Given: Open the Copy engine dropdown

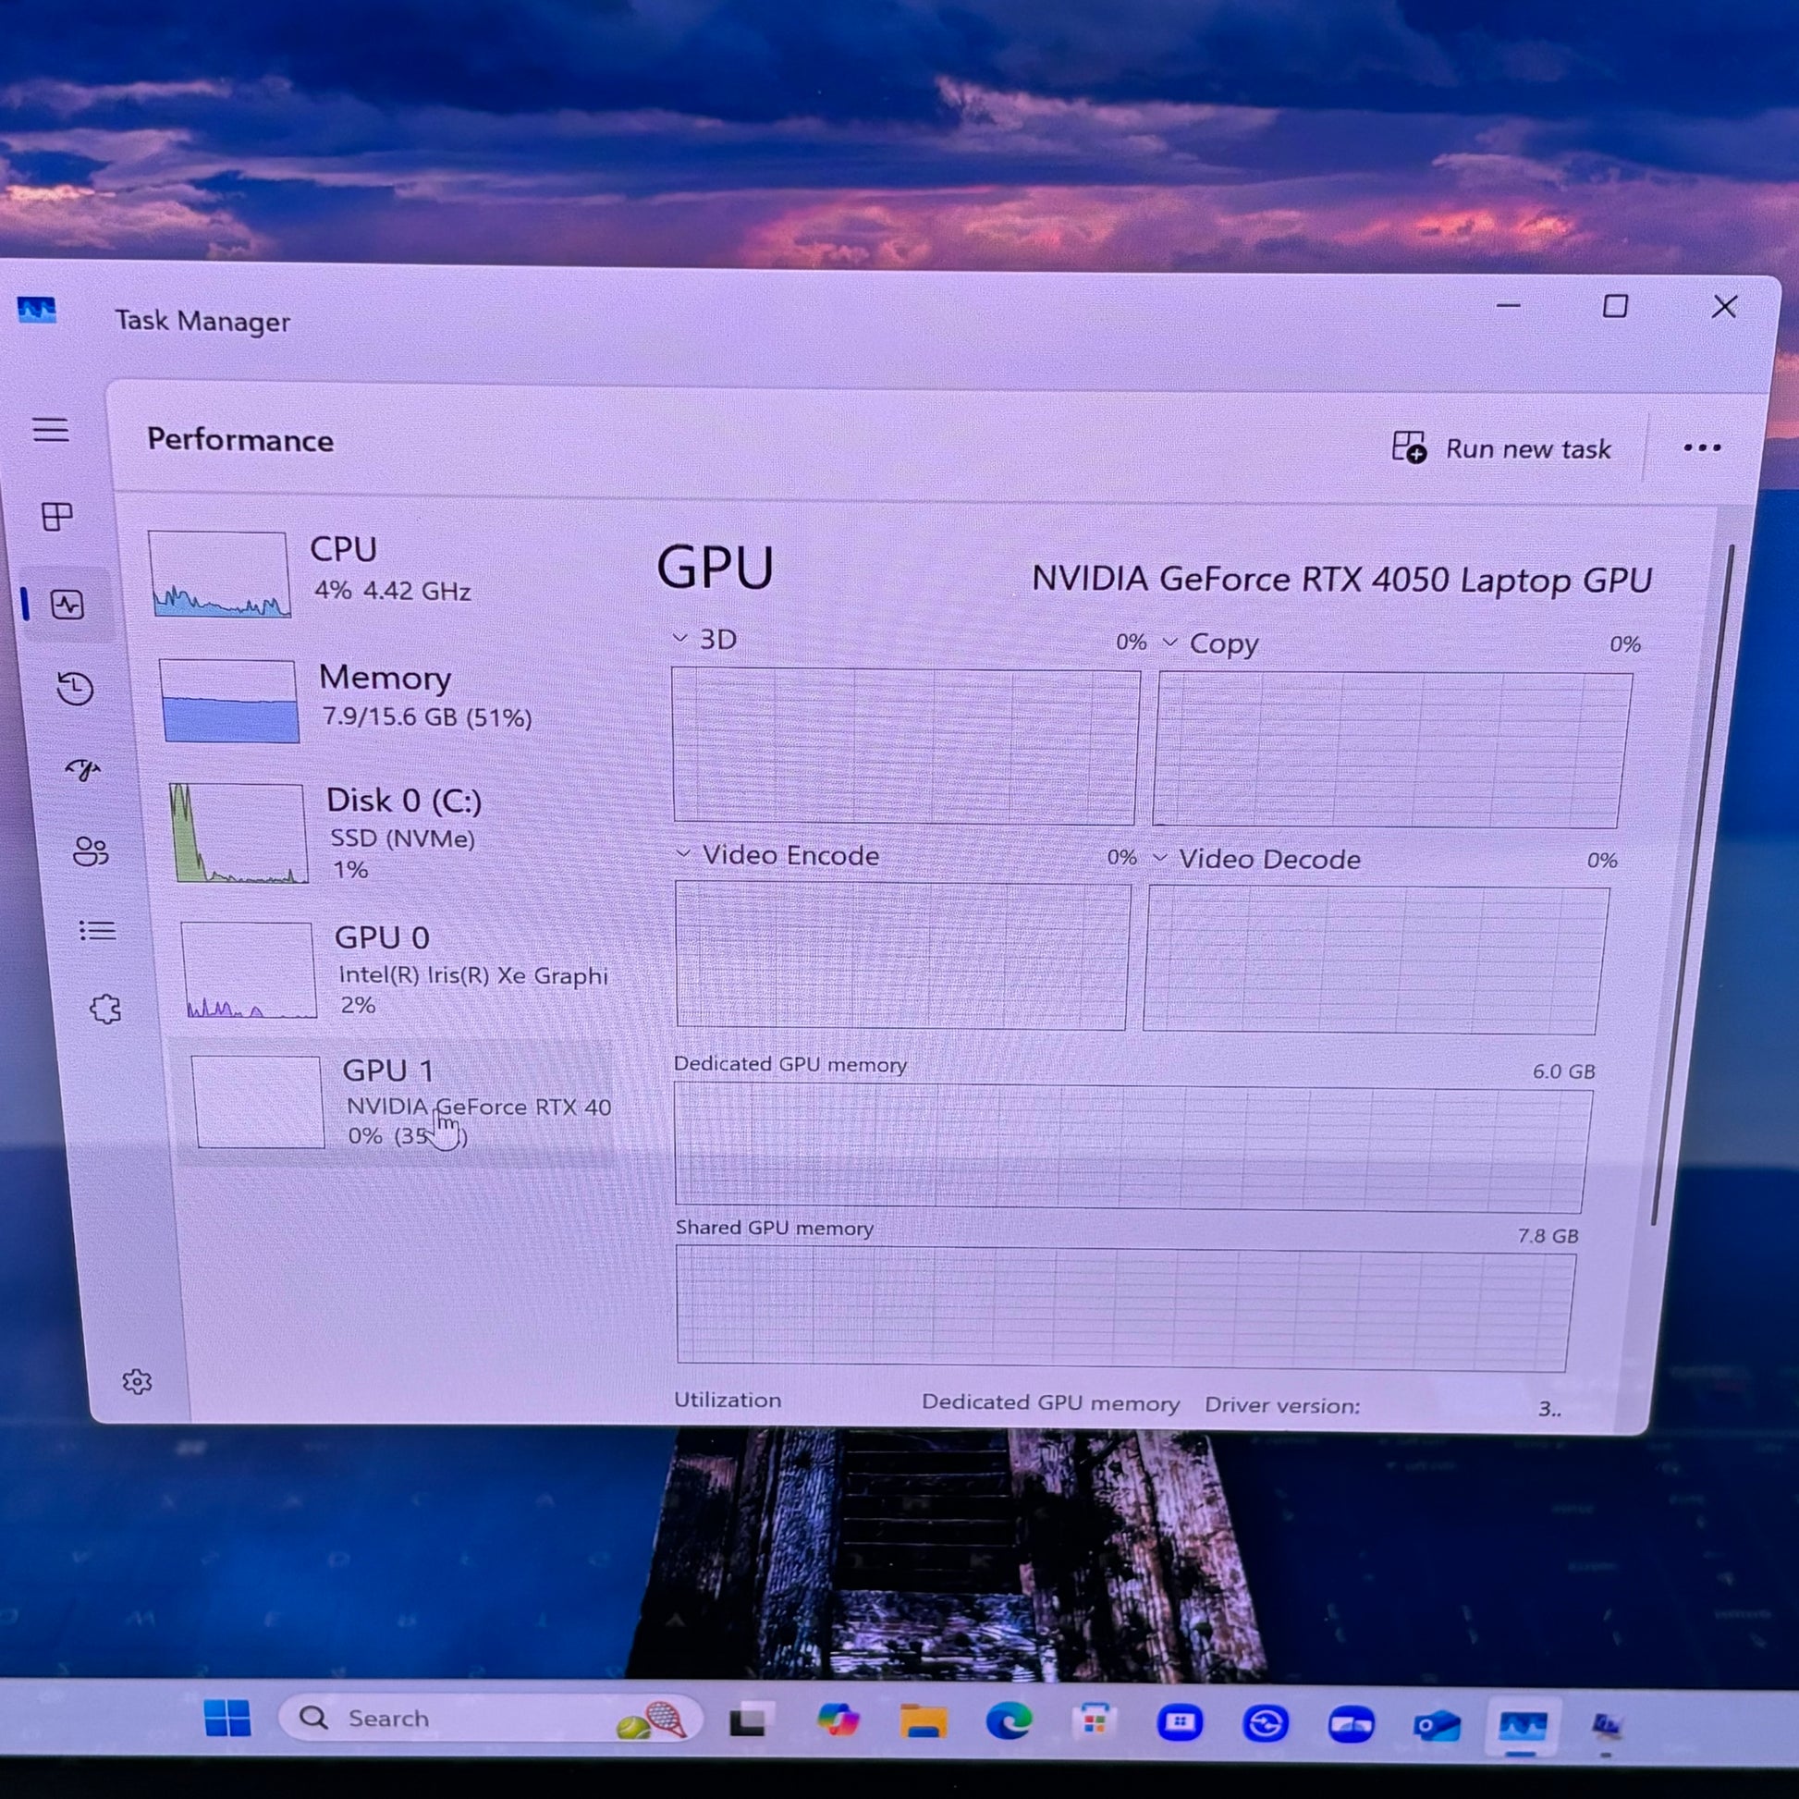Looking at the screenshot, I should (1210, 643).
